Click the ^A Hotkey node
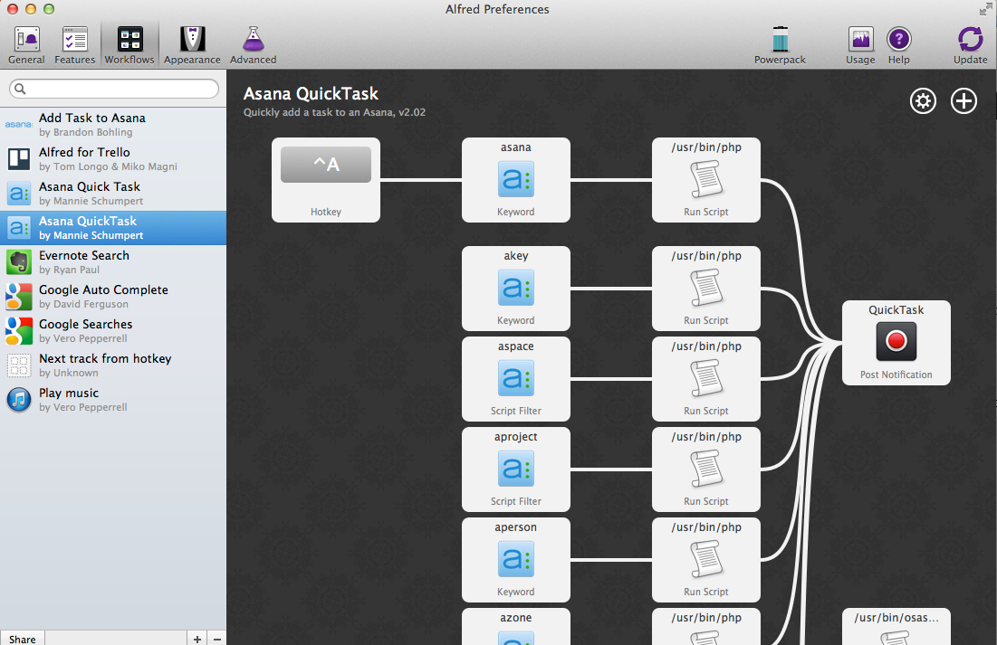The image size is (997, 645). click(x=326, y=180)
